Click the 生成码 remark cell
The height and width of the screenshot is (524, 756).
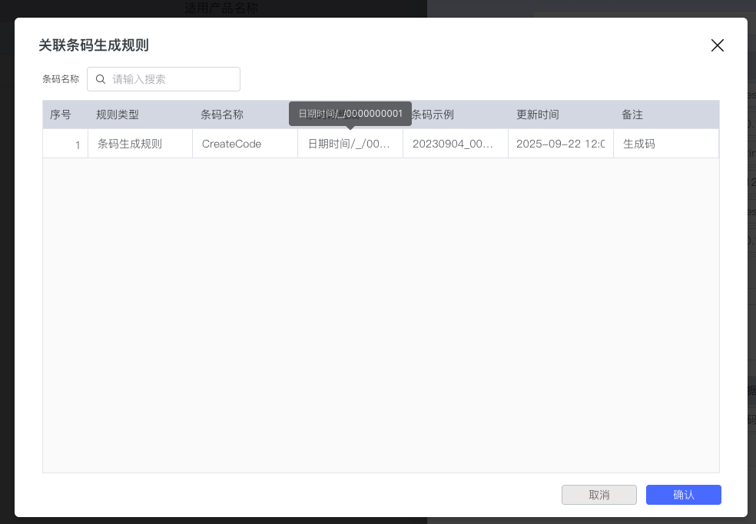pyautogui.click(x=639, y=144)
